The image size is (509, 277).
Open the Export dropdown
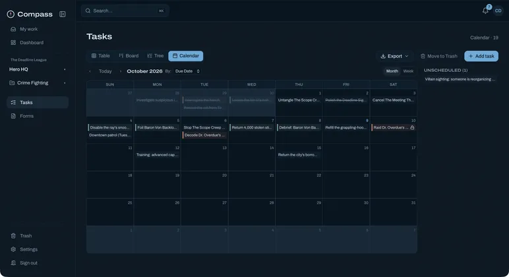(394, 56)
